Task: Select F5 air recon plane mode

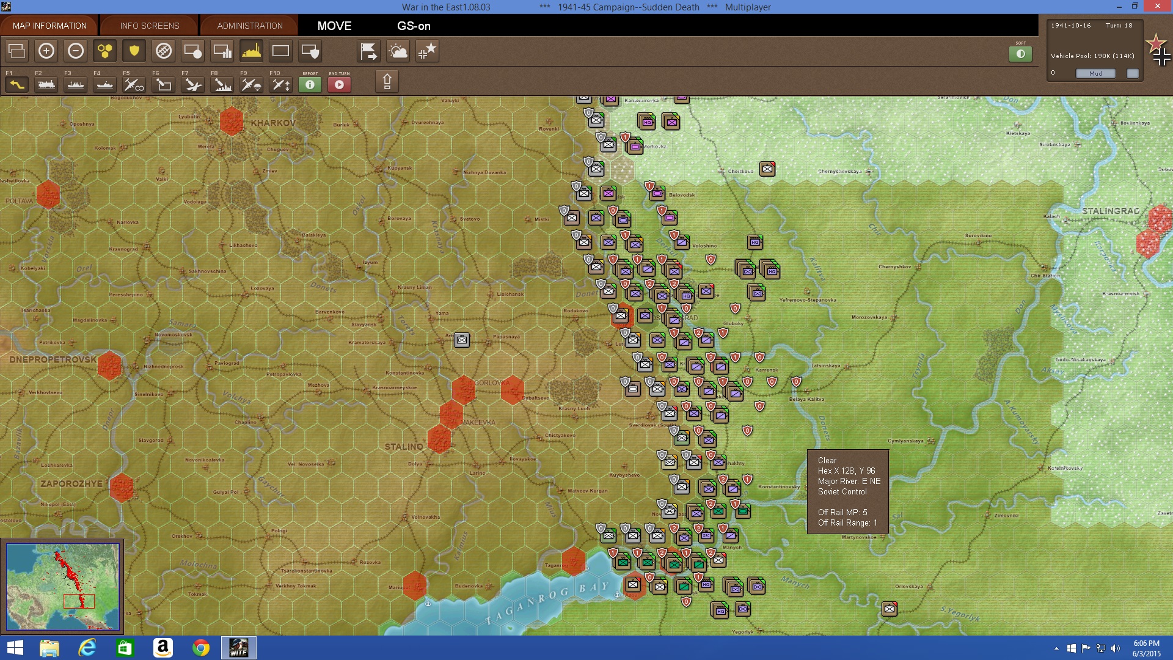Action: (x=134, y=84)
